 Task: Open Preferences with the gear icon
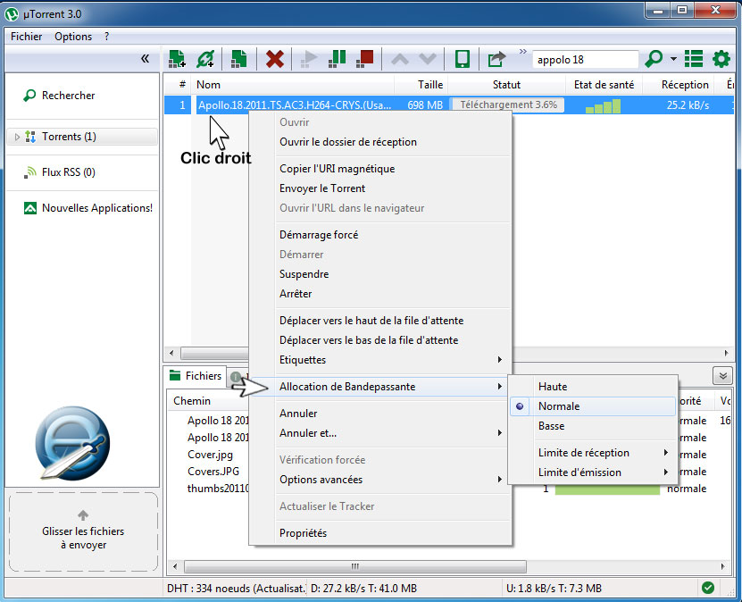click(721, 59)
